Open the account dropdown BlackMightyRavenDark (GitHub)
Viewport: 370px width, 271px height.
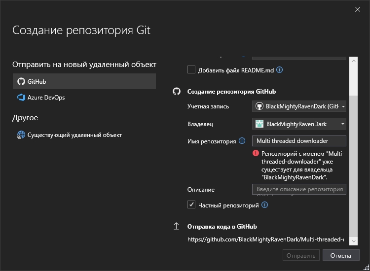point(299,106)
